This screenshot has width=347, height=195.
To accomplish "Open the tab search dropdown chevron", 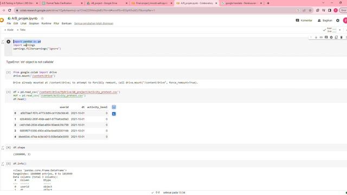I will pos(323,3).
